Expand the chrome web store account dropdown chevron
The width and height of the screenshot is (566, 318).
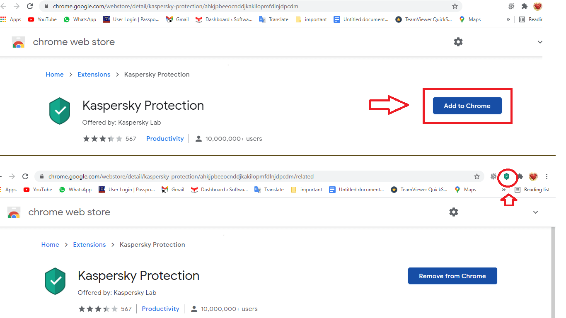pyautogui.click(x=540, y=42)
